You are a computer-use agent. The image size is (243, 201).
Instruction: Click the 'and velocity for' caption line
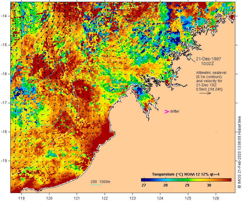(209, 81)
